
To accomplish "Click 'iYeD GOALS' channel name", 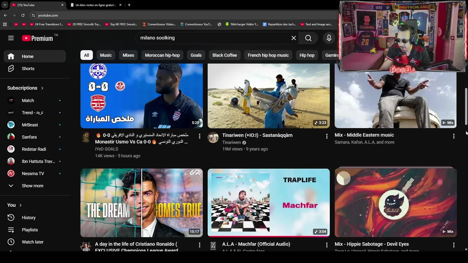I will (106, 149).
